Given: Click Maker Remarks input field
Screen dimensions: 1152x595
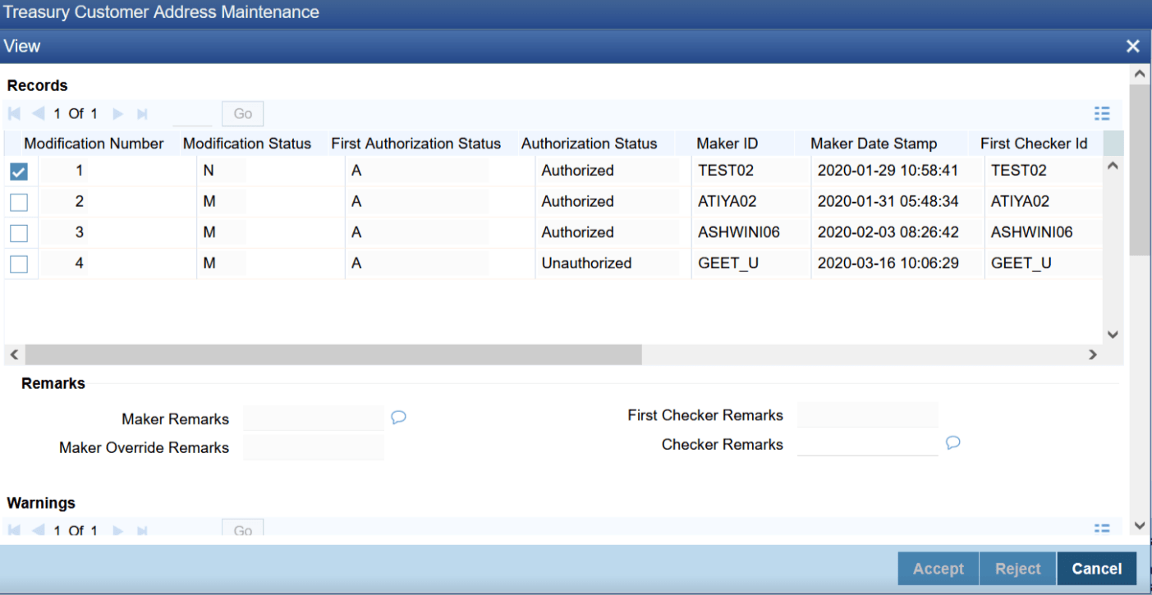Looking at the screenshot, I should click(x=314, y=418).
